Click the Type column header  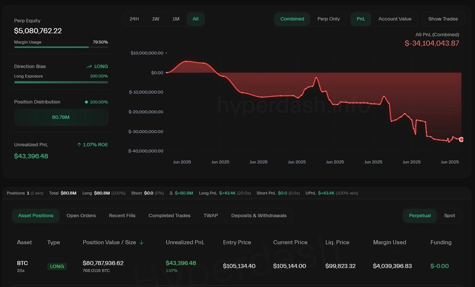53,243
